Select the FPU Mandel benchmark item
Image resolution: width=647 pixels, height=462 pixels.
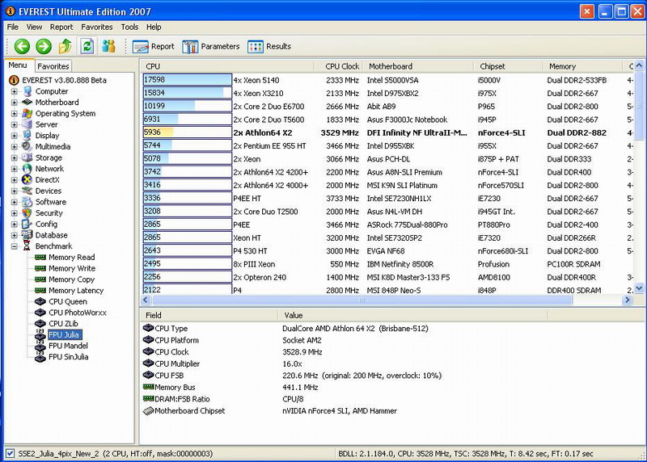click(68, 346)
